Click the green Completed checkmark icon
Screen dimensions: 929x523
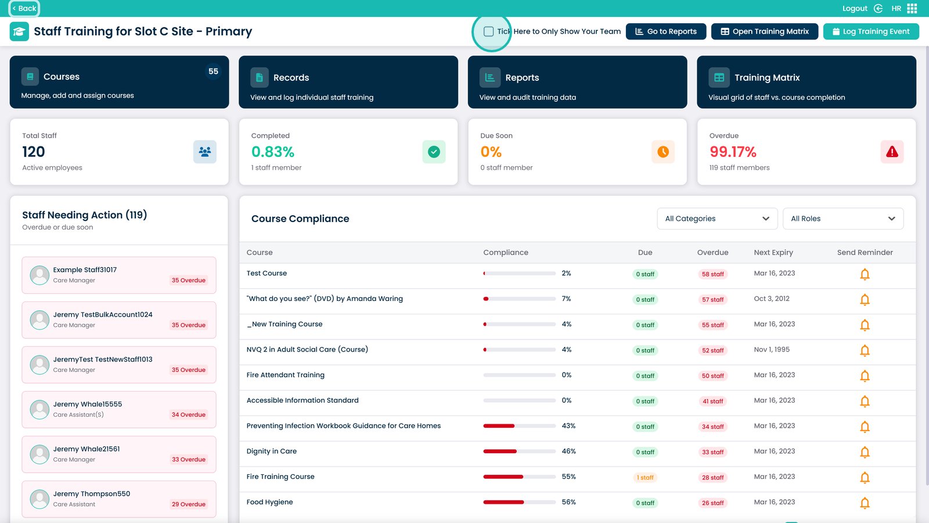[434, 152]
